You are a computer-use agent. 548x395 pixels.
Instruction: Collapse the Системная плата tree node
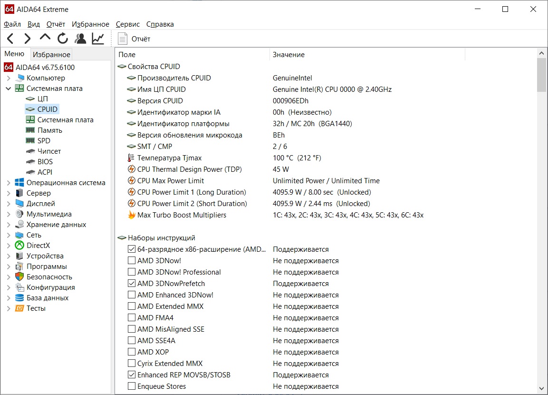pyautogui.click(x=8, y=89)
